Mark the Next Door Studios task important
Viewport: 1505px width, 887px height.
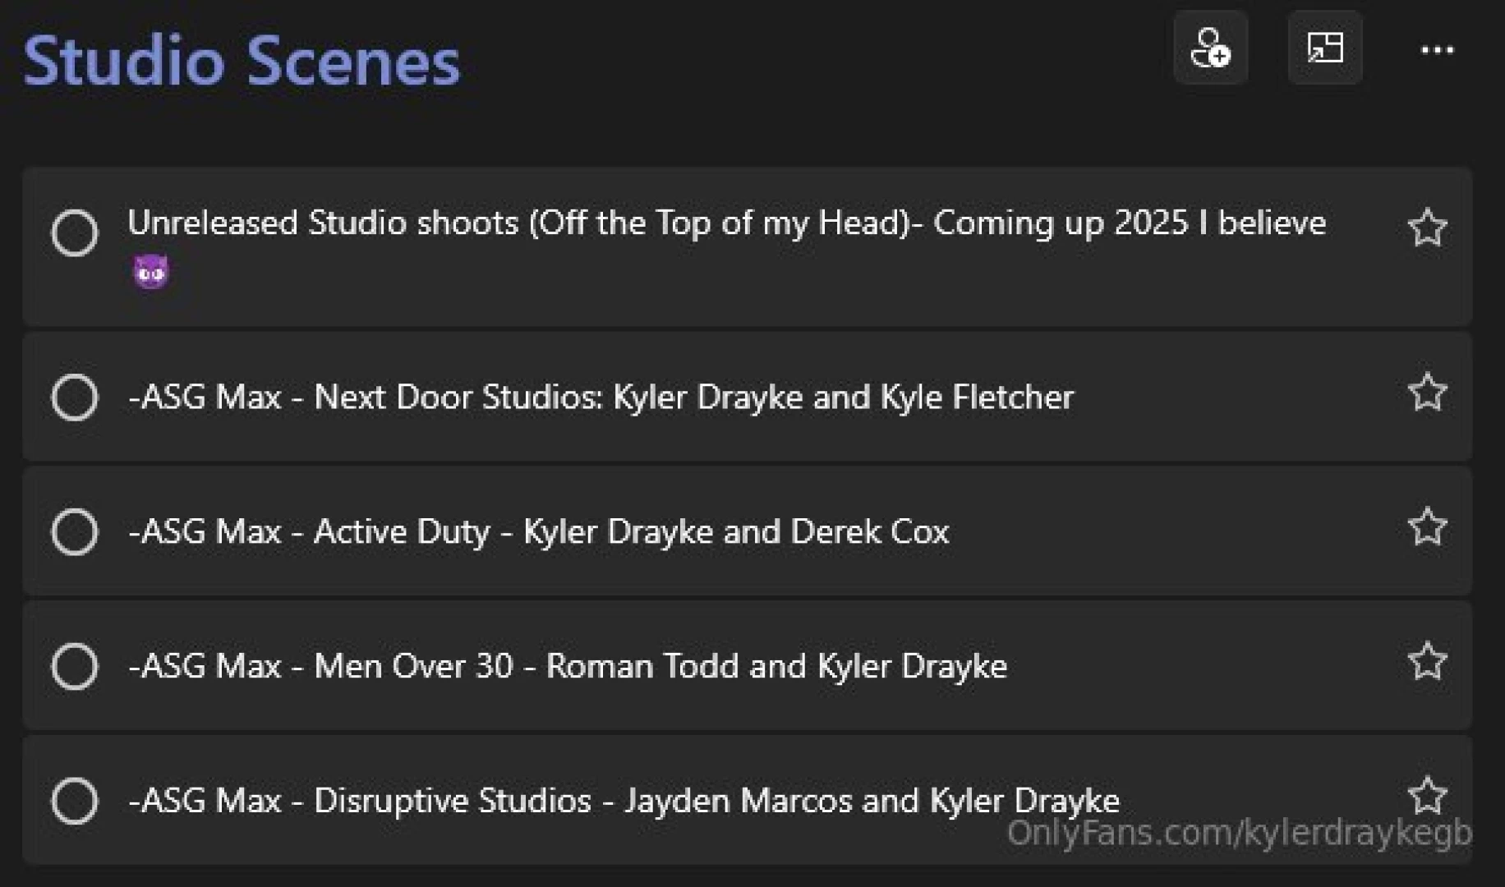[1427, 392]
